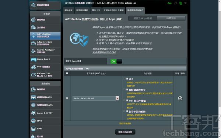Switch to the Network Protection tab

point(69,10)
